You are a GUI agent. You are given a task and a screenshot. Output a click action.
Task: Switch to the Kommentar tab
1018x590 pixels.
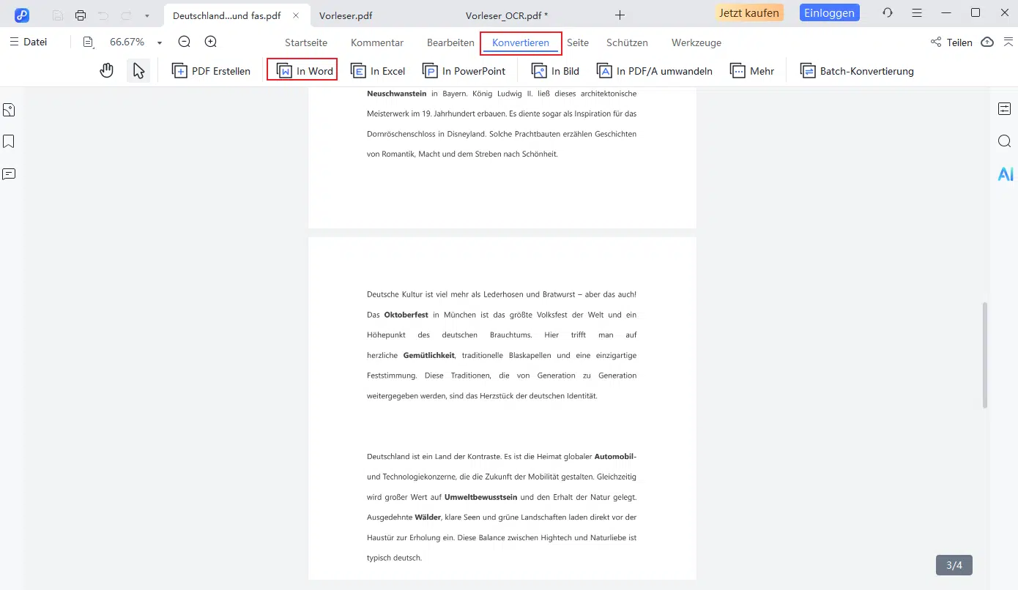click(377, 42)
